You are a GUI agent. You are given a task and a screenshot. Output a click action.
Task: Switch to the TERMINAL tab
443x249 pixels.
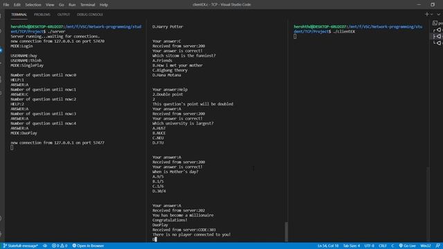click(19, 15)
